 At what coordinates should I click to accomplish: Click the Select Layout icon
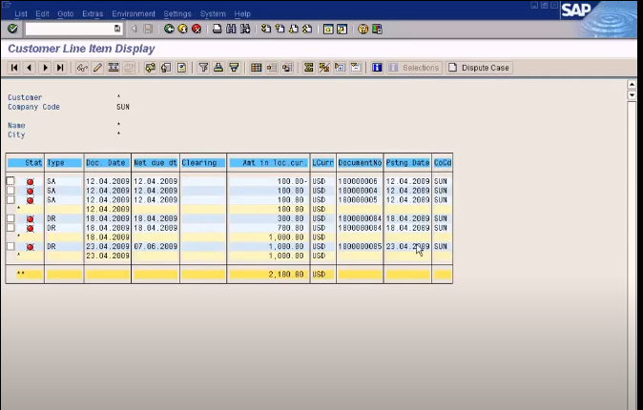[272, 68]
